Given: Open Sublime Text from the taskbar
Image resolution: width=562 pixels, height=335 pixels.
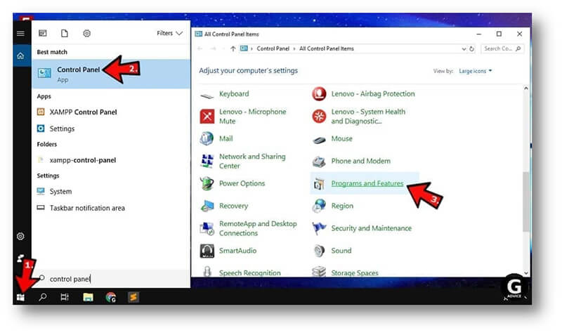Looking at the screenshot, I should tap(133, 297).
